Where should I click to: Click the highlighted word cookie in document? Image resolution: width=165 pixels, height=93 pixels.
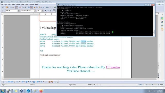tap(84, 41)
